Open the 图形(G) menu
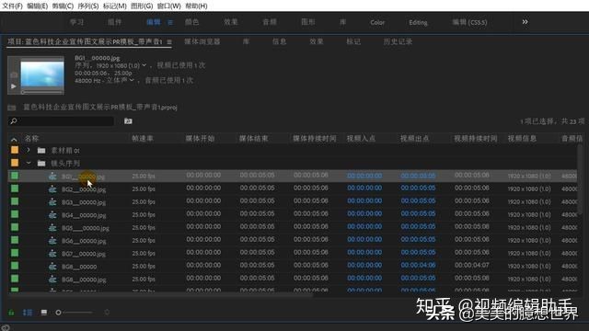 (x=142, y=6)
